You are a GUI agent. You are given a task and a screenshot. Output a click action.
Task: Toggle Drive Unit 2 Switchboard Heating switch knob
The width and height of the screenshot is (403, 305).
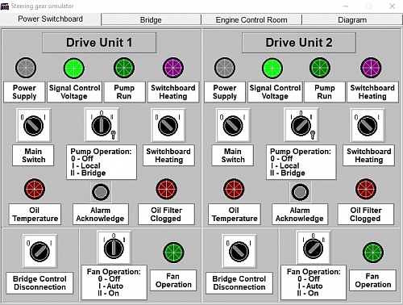pyautogui.click(x=368, y=125)
